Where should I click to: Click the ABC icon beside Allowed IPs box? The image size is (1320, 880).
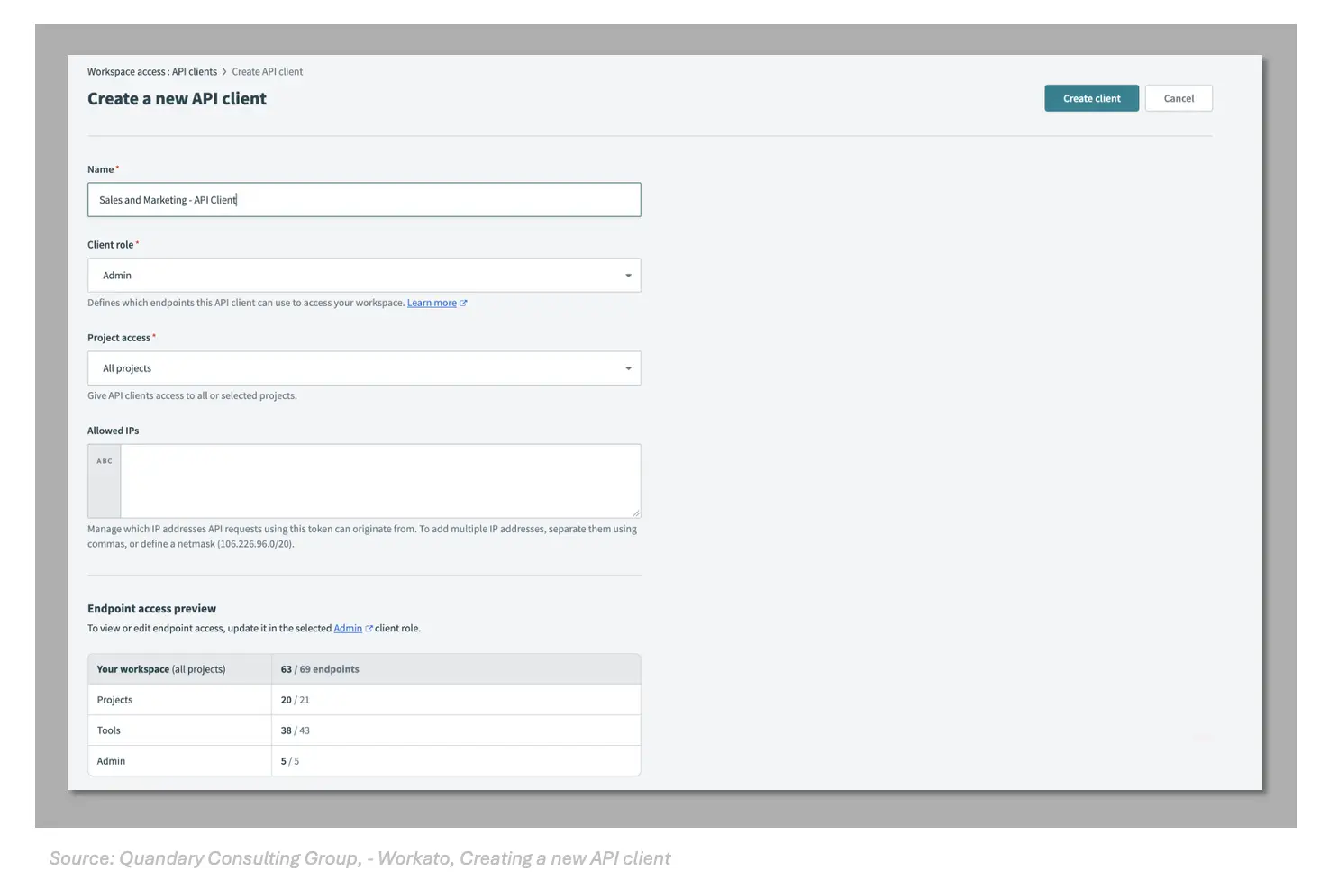click(104, 460)
